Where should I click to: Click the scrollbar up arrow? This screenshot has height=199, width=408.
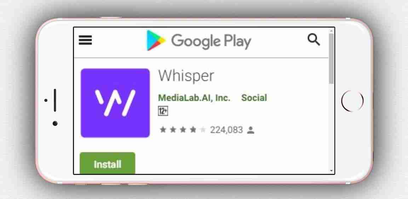331,31
